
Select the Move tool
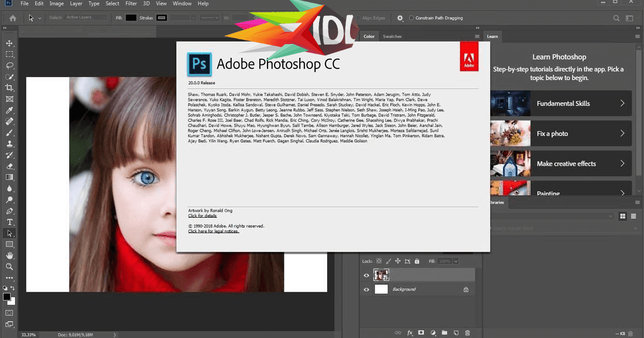pos(9,43)
